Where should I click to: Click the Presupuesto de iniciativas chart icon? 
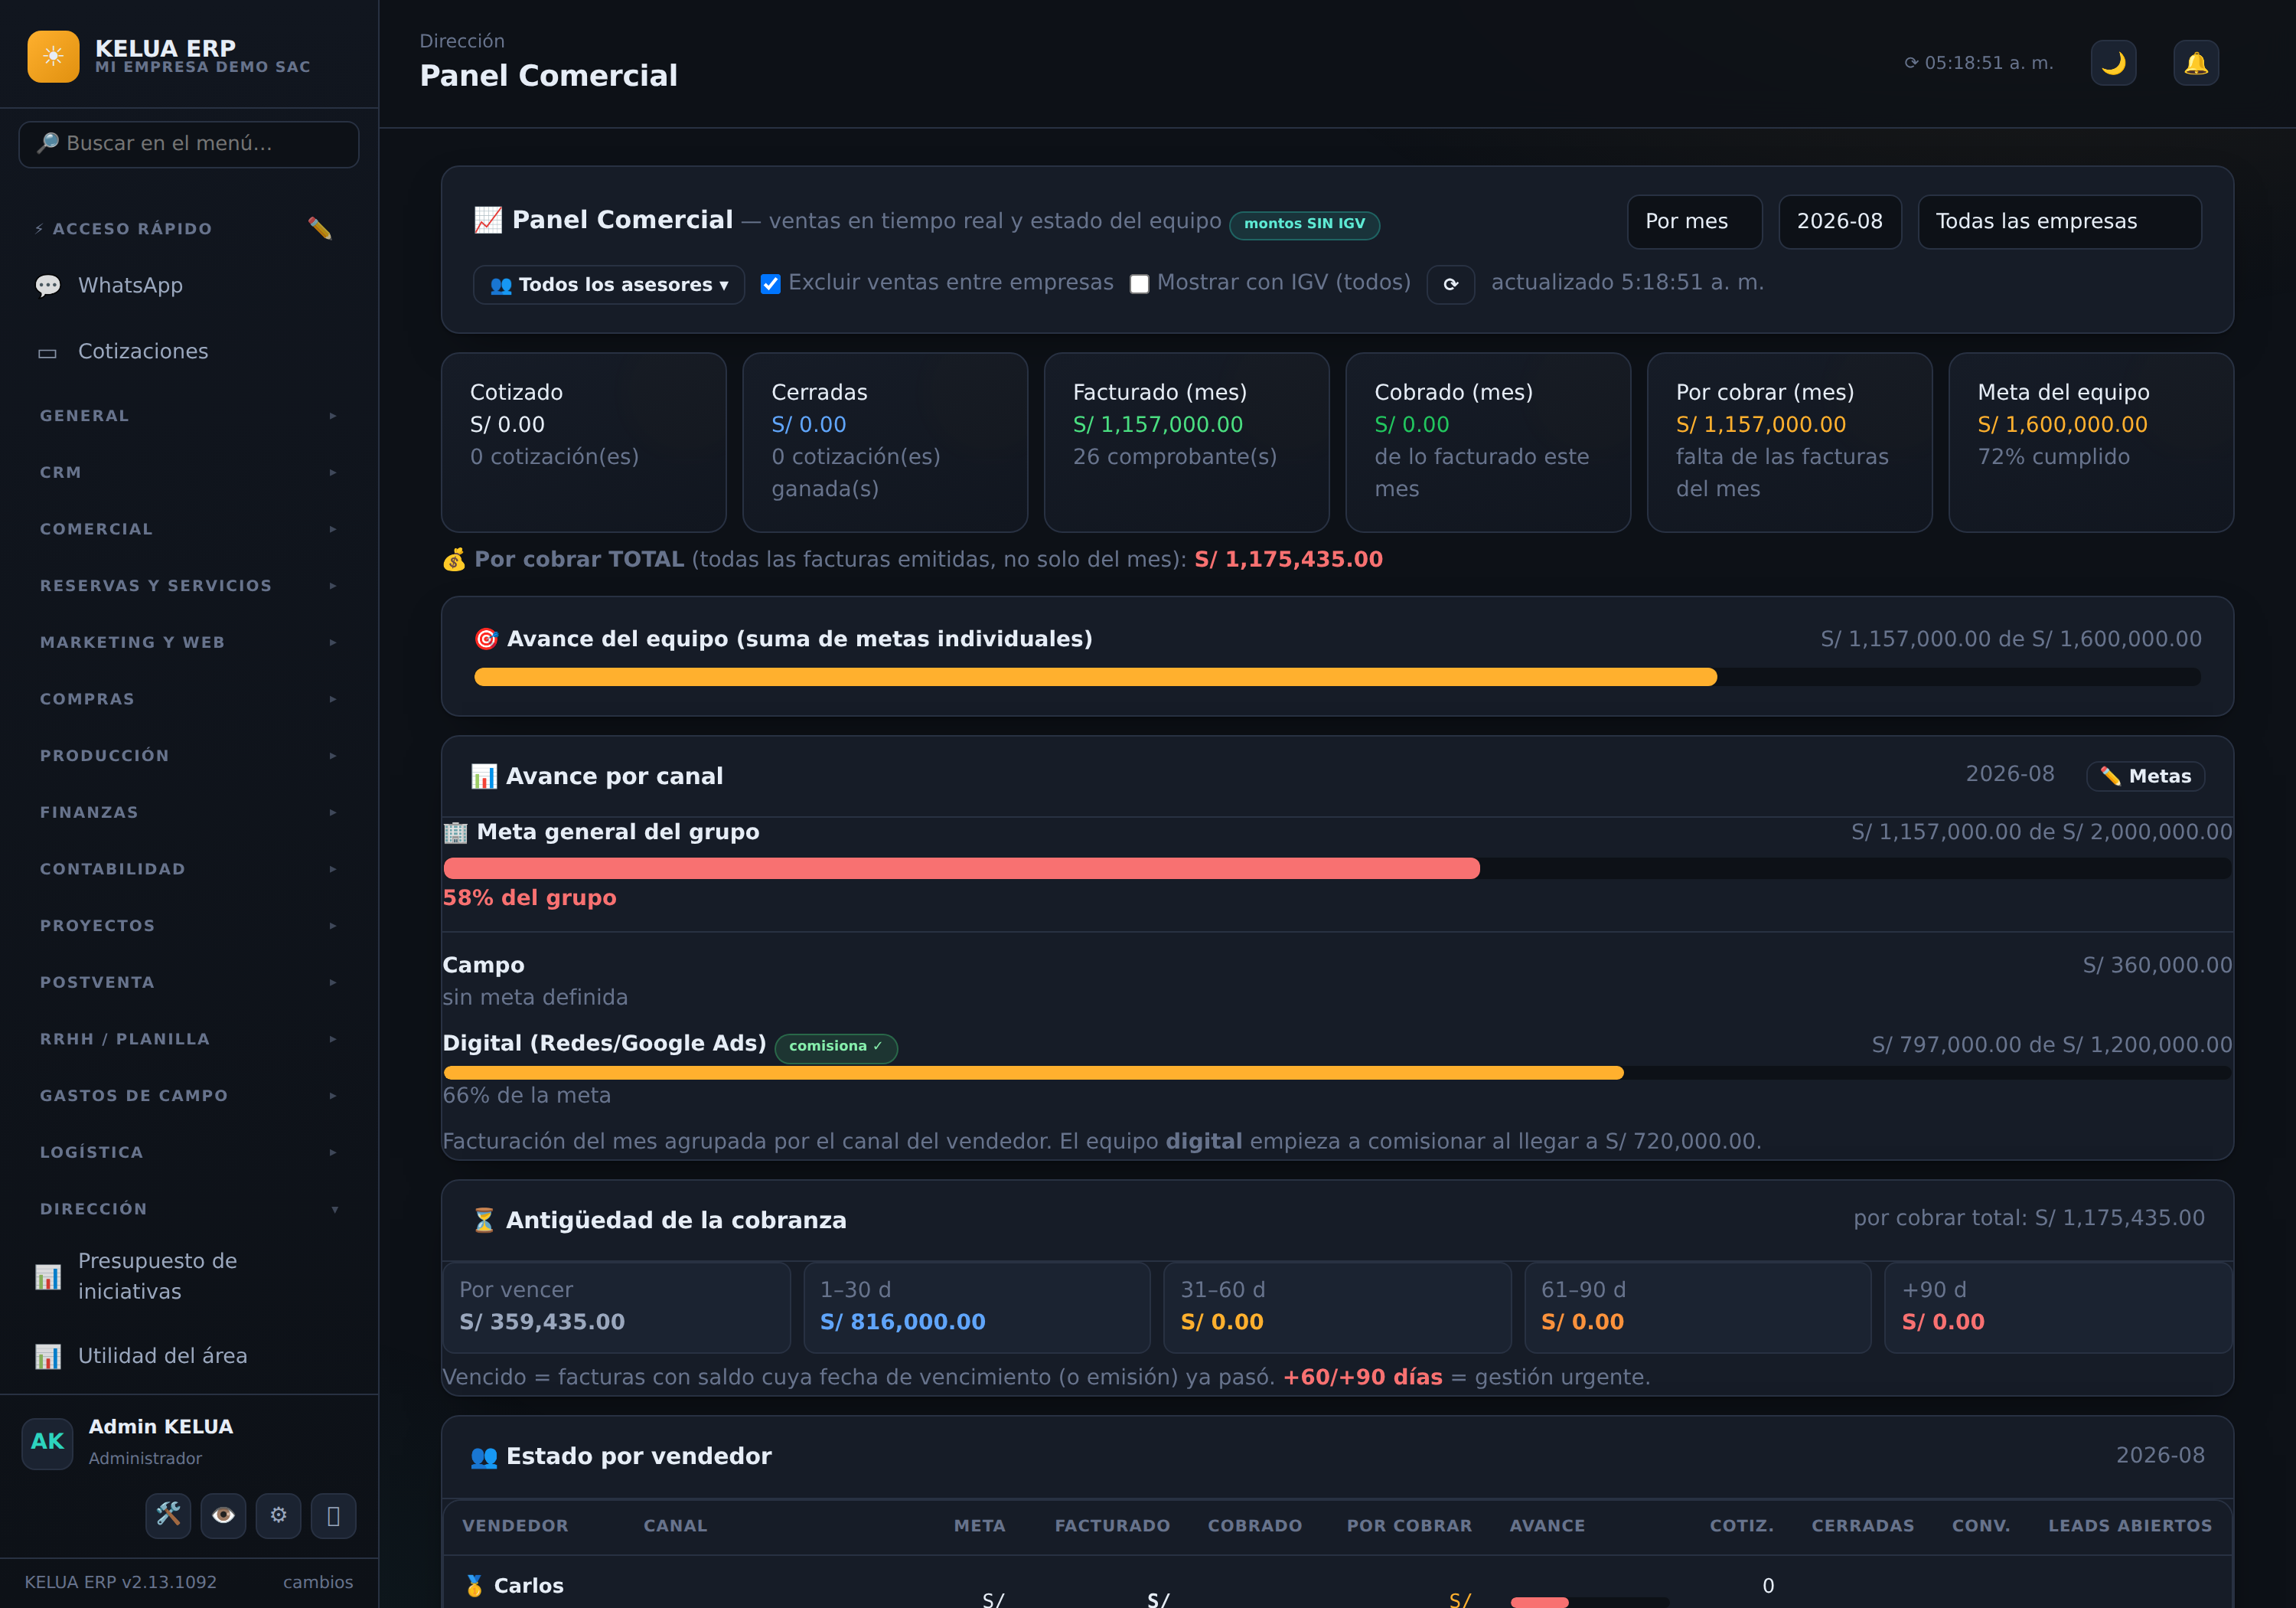pos(48,1276)
